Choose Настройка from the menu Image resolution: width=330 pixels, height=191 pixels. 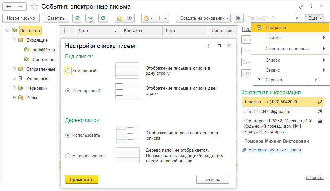(275, 28)
